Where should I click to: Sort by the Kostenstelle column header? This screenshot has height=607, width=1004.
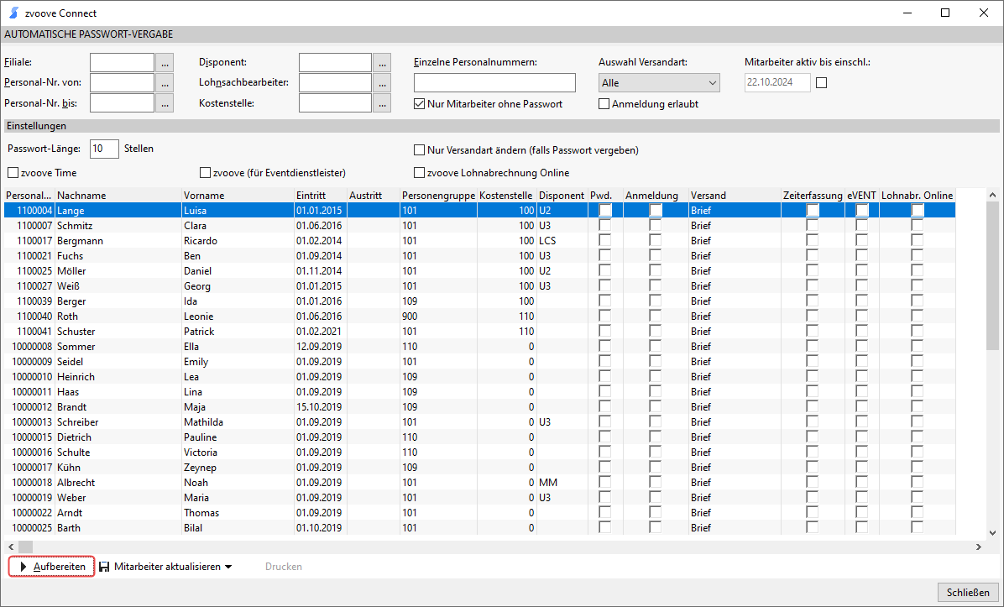506,196
